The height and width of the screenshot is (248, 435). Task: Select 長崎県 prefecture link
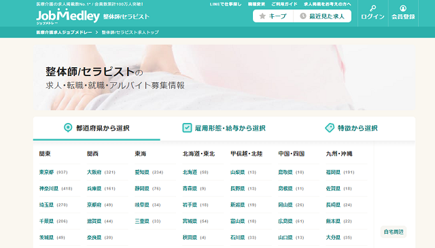coord(333,205)
